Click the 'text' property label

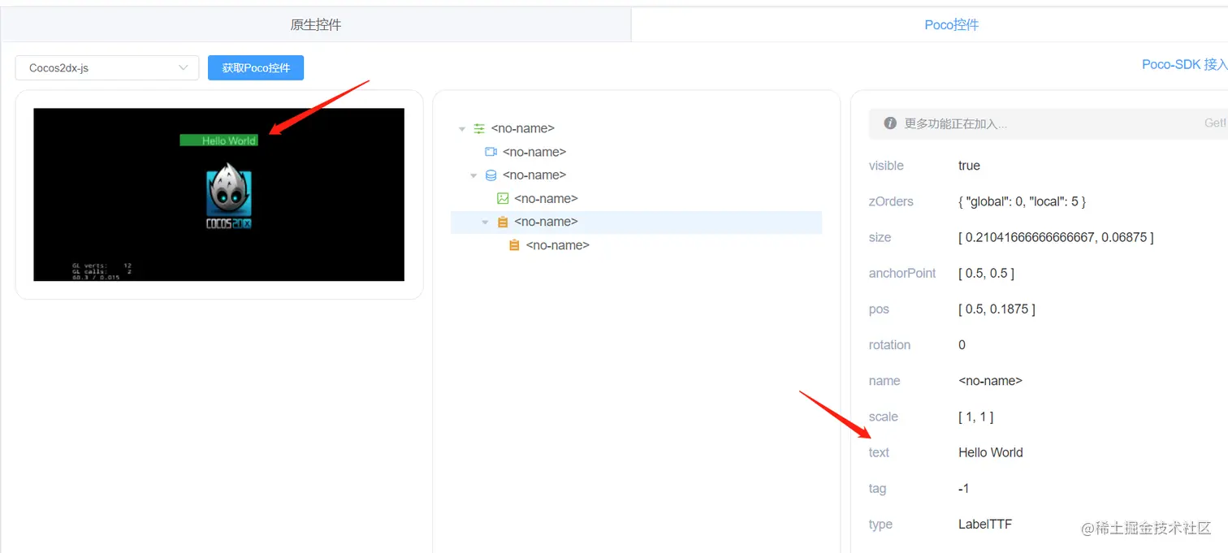coord(879,452)
